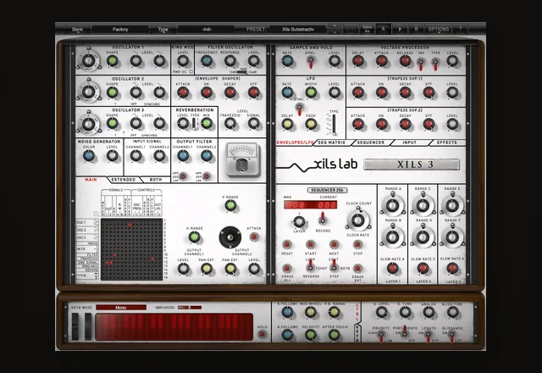
Task: Toggle the LFO Sync switch
Action: point(299,109)
